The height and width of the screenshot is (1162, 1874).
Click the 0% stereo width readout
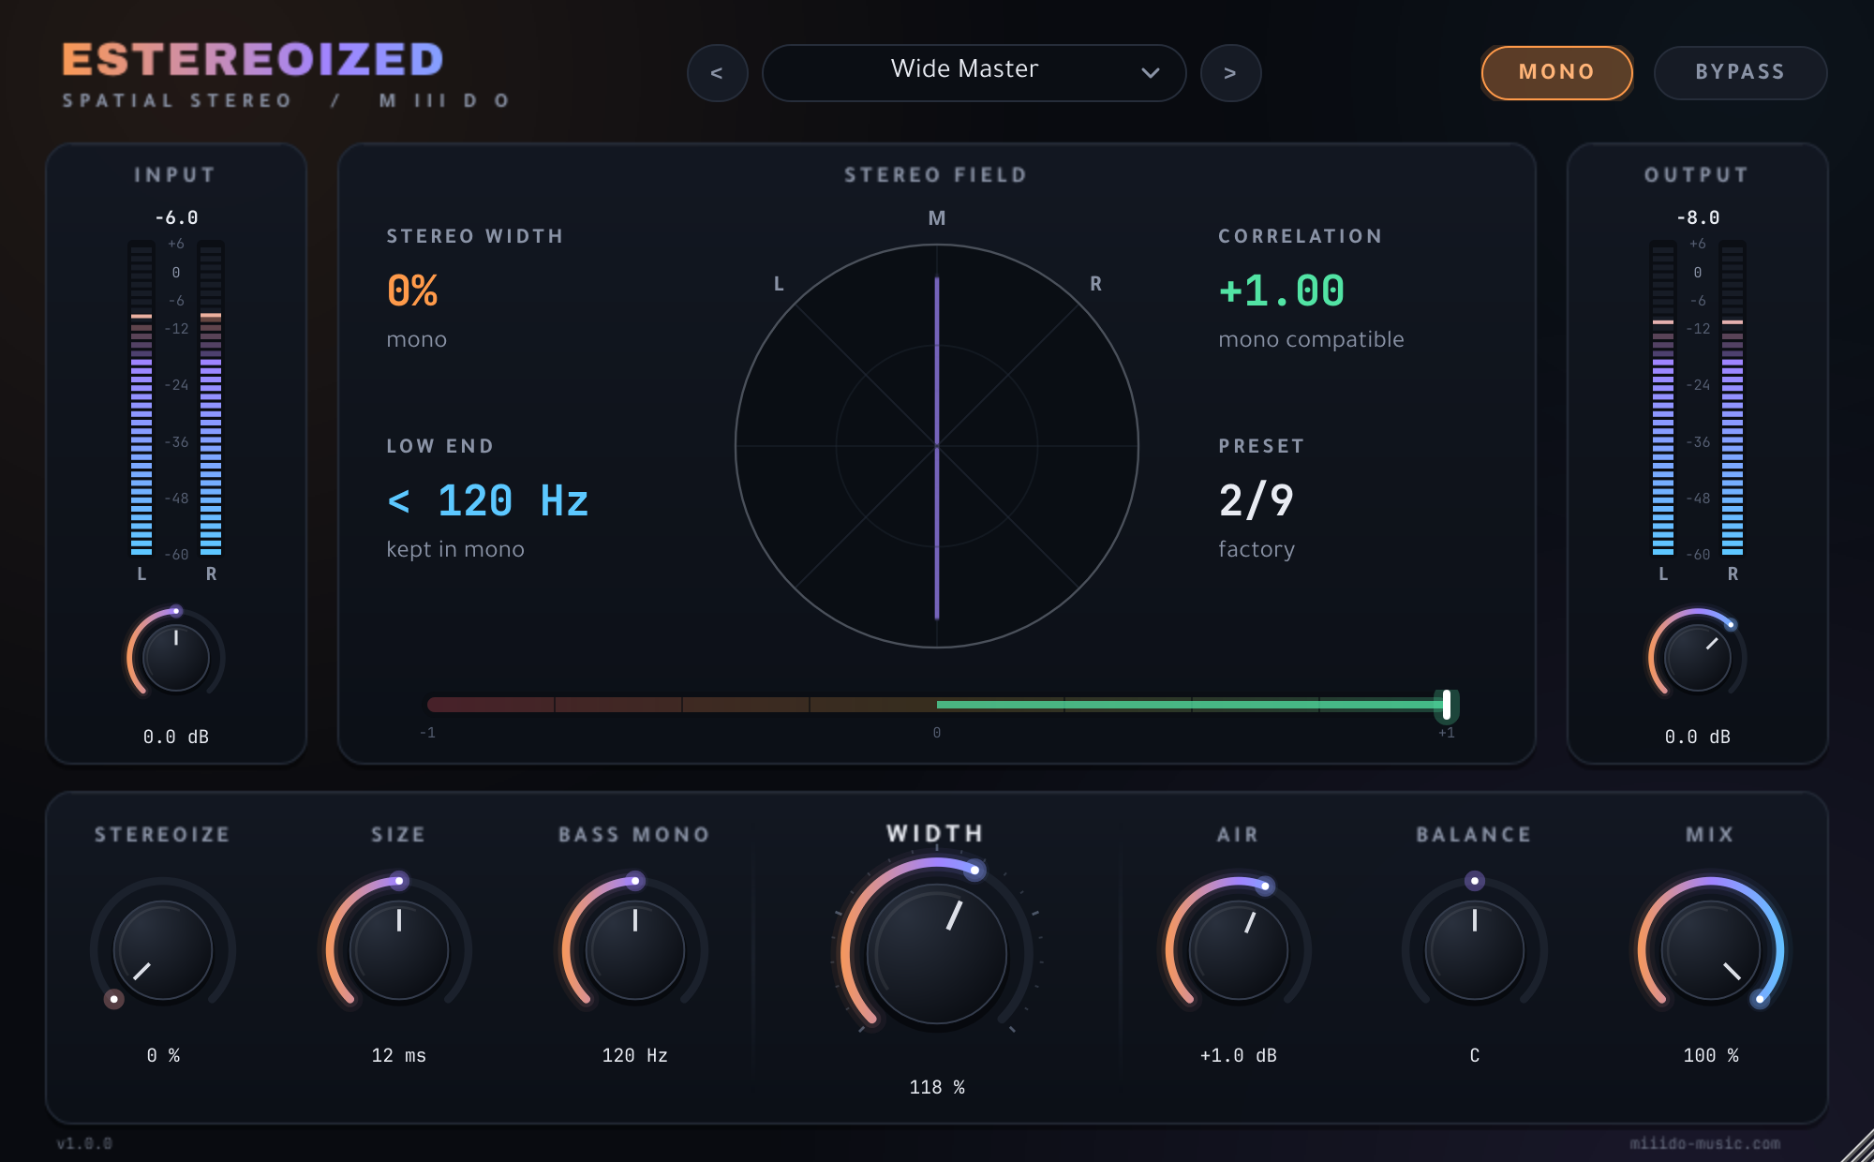412,290
